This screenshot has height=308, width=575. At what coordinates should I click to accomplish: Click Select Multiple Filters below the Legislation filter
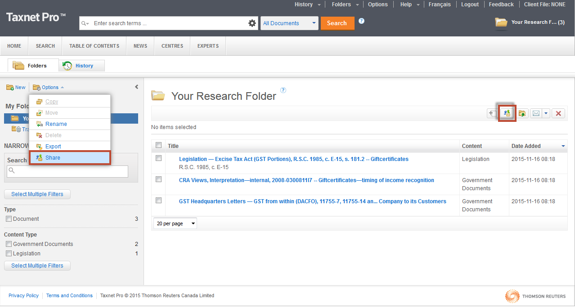point(37,266)
